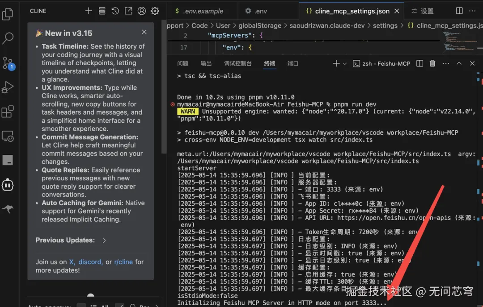Click the WARN label in terminal output

[187, 111]
